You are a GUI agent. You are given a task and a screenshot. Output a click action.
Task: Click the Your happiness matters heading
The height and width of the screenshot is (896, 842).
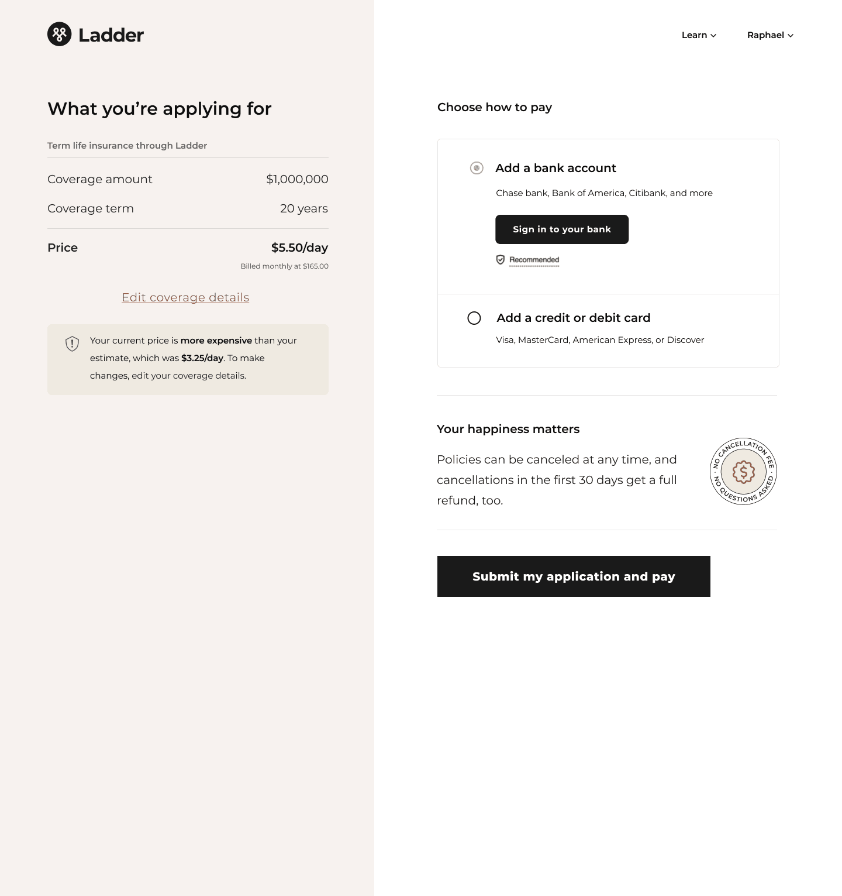coord(508,429)
